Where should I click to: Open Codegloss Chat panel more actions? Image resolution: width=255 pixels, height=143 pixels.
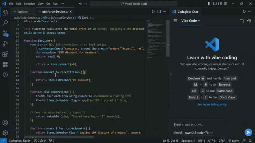[250, 12]
